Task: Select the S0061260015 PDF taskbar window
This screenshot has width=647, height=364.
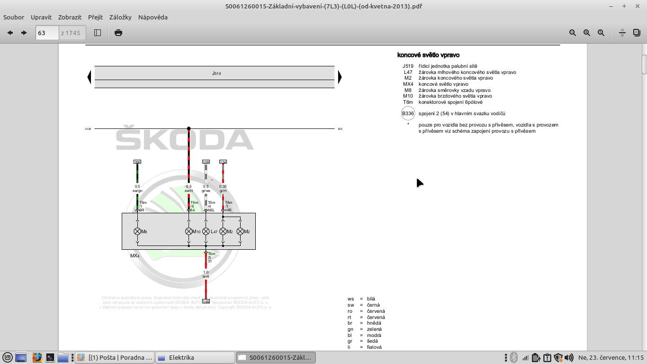Action: pyautogui.click(x=276, y=357)
